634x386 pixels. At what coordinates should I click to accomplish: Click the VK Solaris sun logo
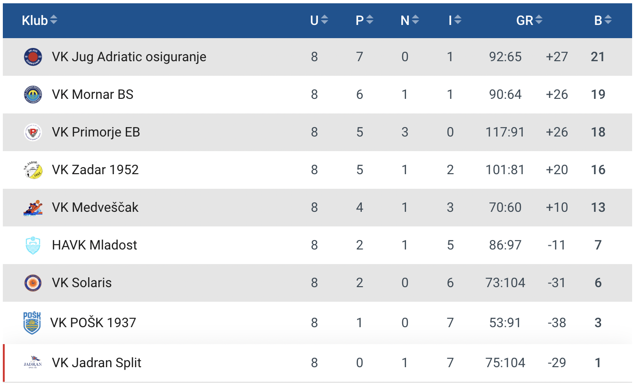pyautogui.click(x=33, y=283)
